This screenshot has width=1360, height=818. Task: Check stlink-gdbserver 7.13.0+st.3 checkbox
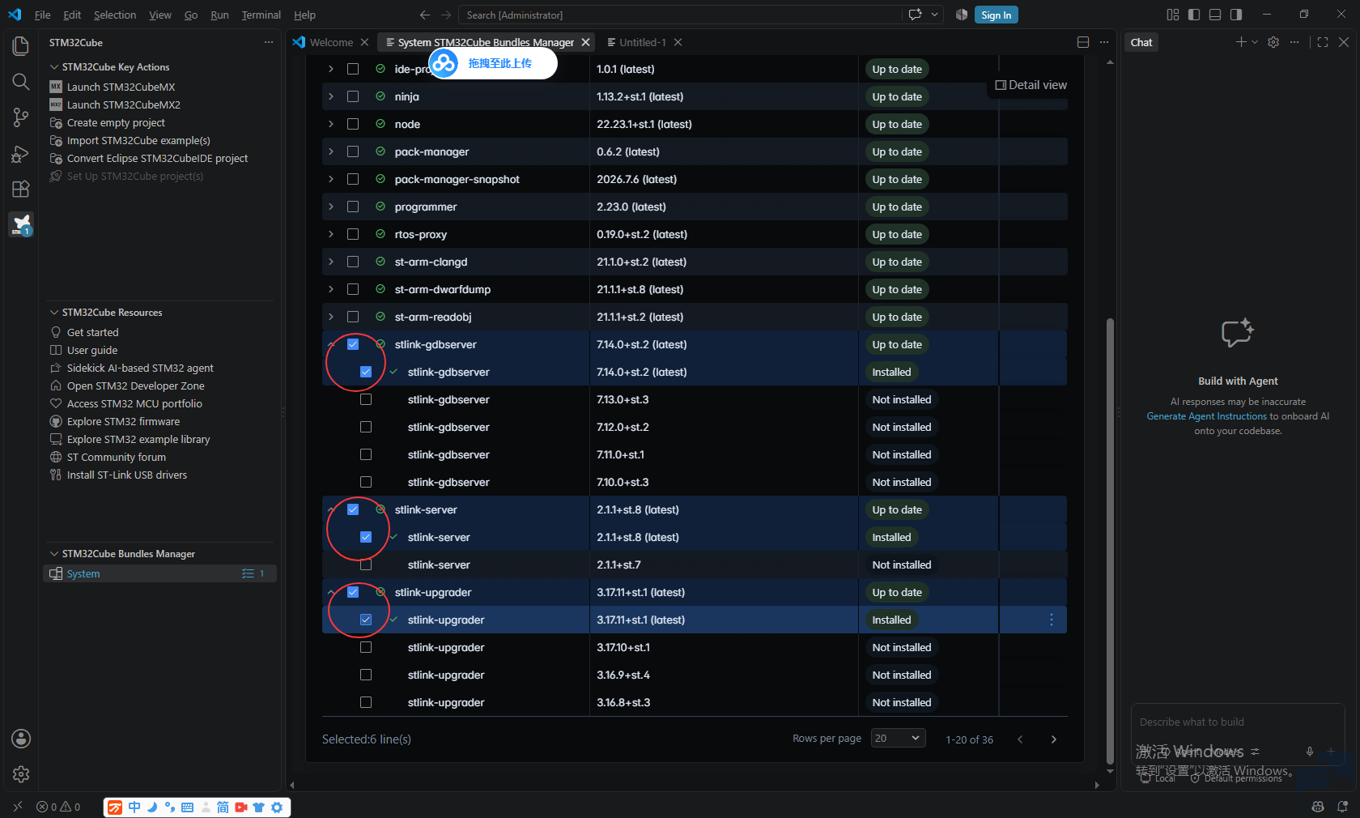pos(366,399)
